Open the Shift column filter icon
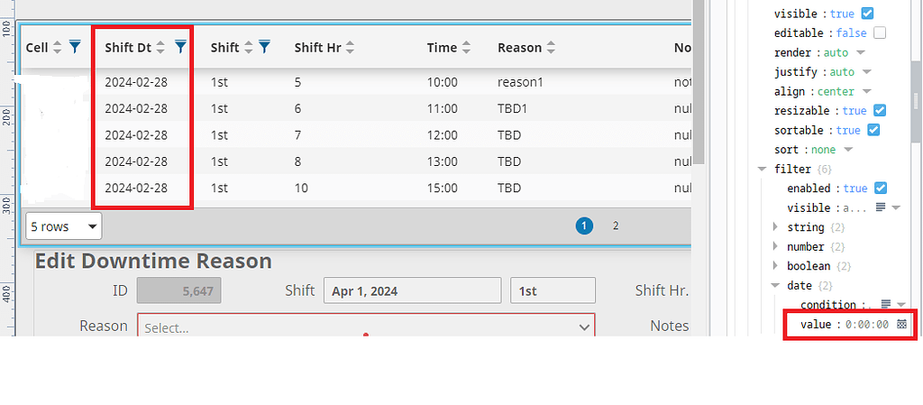The image size is (923, 405). [x=265, y=48]
